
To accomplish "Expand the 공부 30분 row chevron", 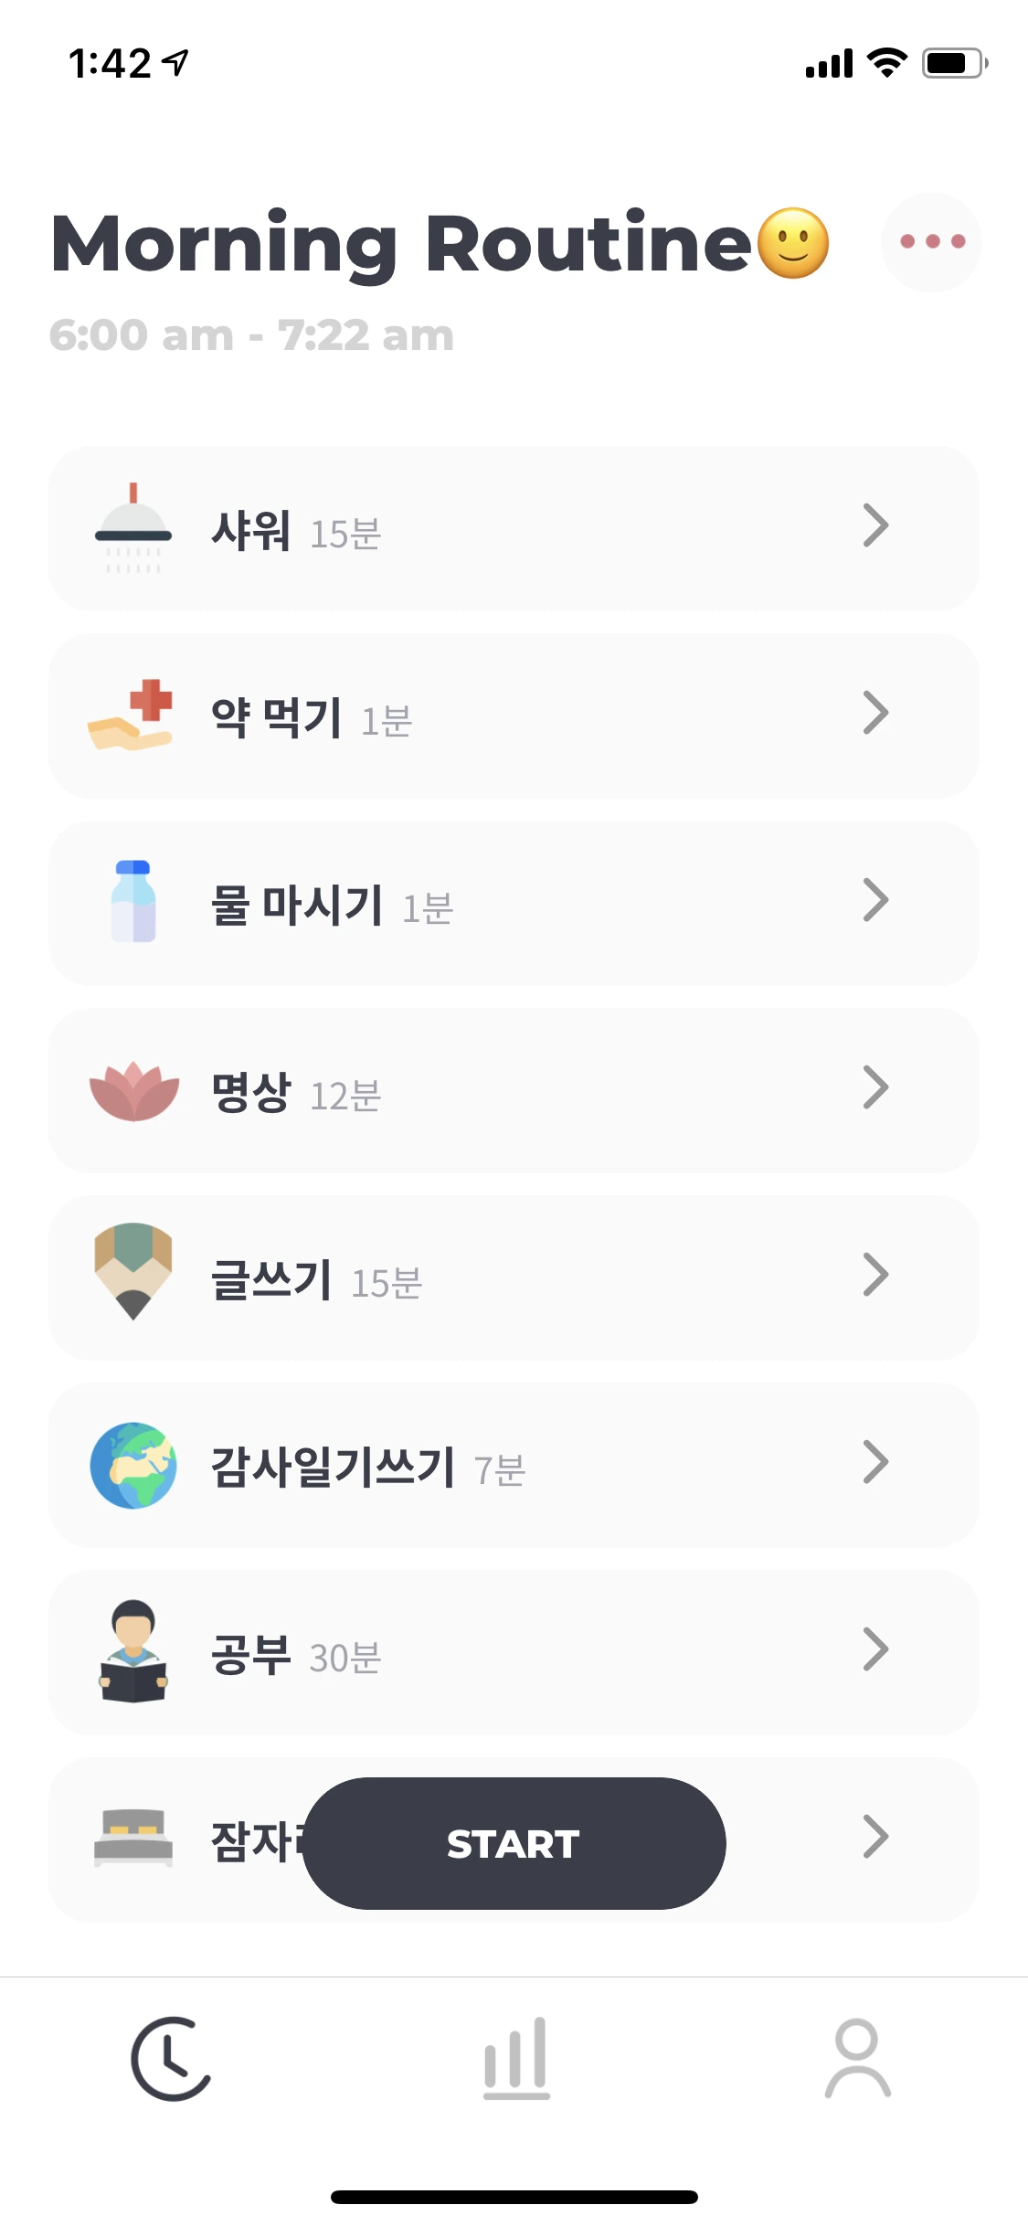I will [875, 1650].
